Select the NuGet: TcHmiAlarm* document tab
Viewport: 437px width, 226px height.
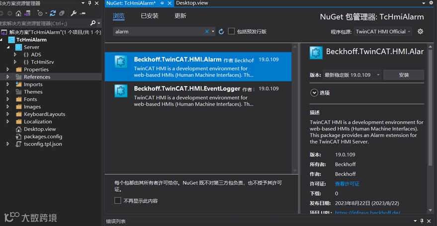131,3
